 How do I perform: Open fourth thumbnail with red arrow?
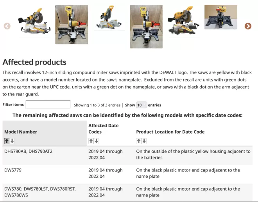(146, 27)
